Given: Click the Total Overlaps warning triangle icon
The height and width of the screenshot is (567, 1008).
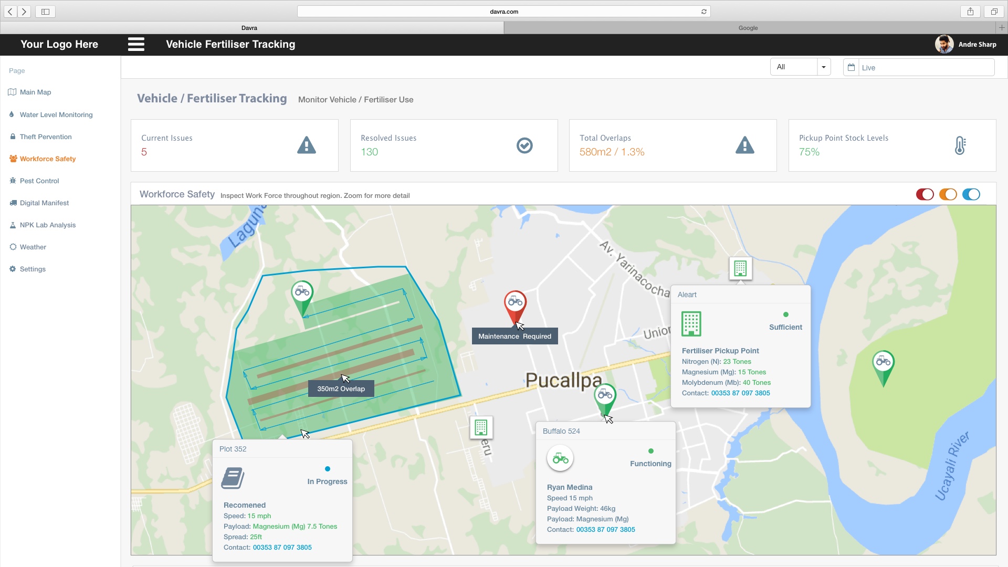Looking at the screenshot, I should coord(745,145).
